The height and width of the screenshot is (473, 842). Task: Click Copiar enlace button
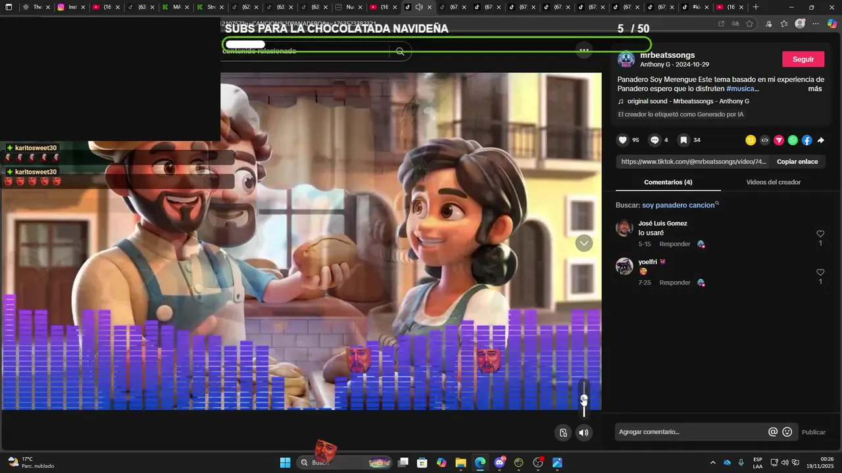pos(797,162)
